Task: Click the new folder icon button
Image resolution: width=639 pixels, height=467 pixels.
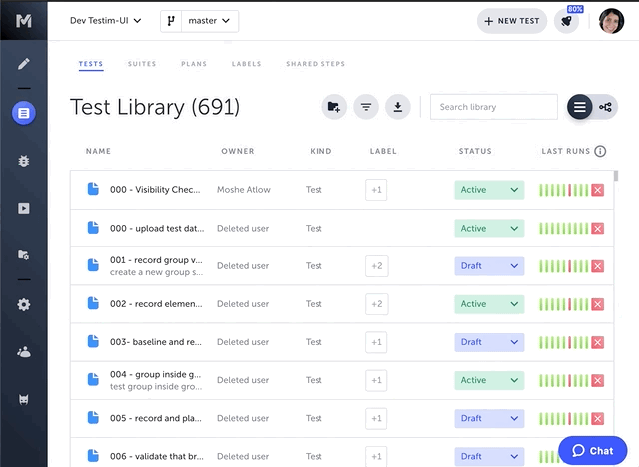Action: pos(334,107)
